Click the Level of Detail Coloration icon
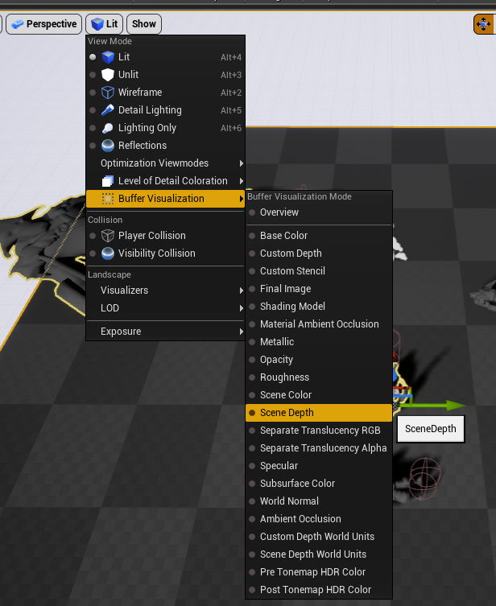Screen dimensions: 496x606 click(108, 181)
